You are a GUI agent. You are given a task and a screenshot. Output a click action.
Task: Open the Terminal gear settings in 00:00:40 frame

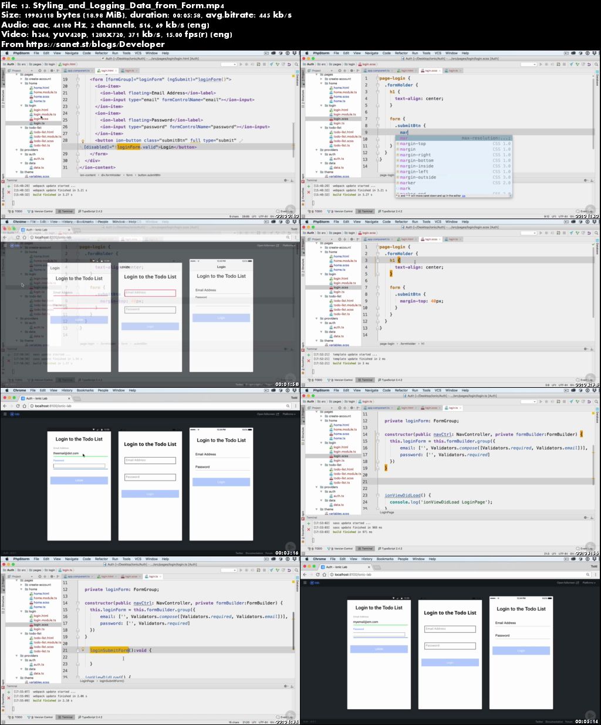pyautogui.click(x=286, y=180)
